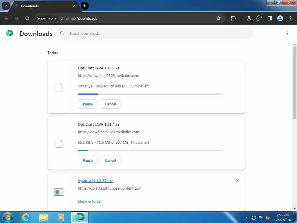Click the muted volume speaker icon
This screenshot has height=223, width=297.
268,218
